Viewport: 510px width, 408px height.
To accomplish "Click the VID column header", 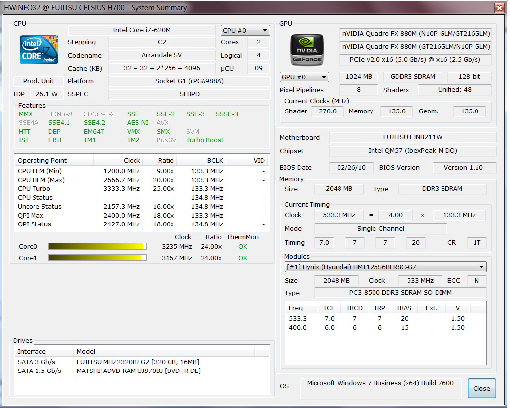I will [247, 160].
